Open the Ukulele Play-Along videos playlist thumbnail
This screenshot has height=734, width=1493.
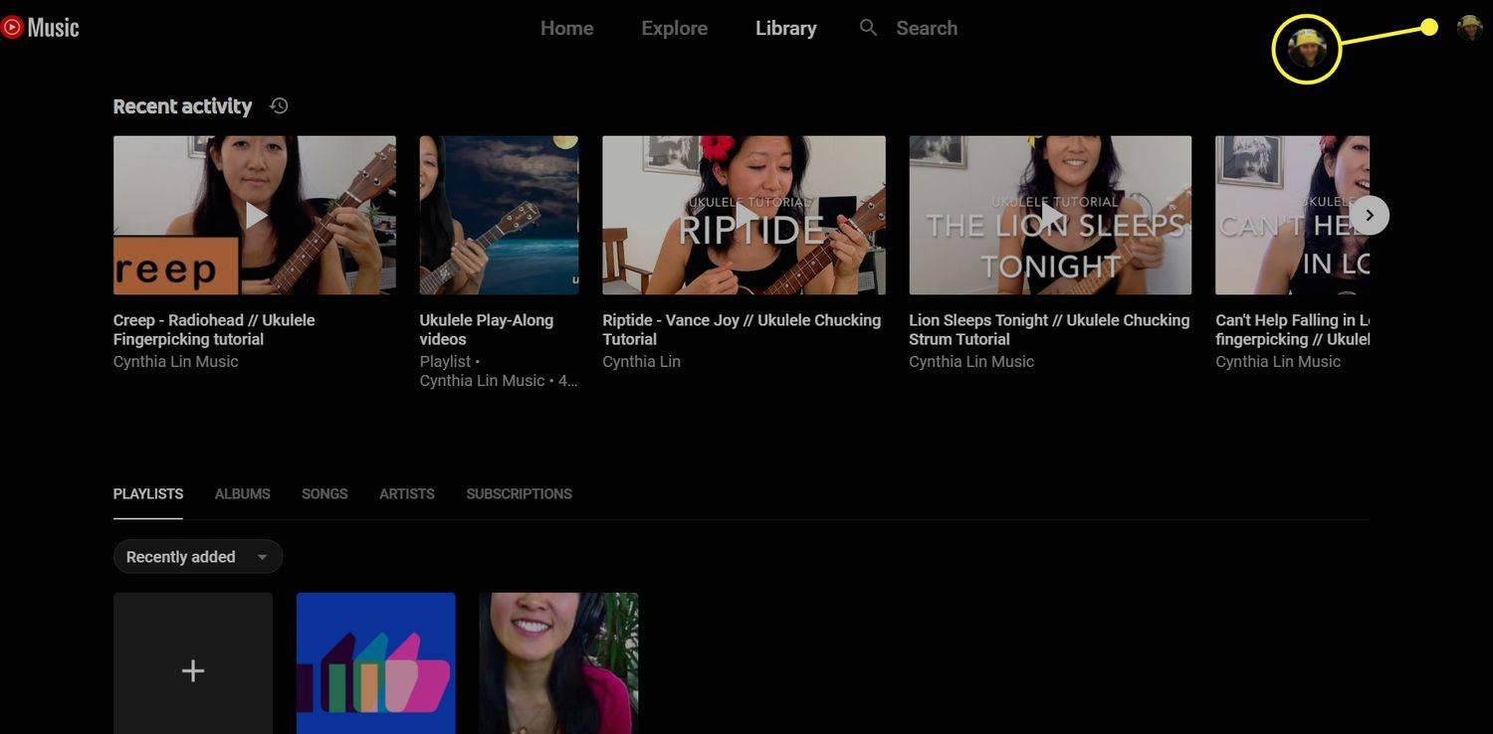click(x=499, y=215)
